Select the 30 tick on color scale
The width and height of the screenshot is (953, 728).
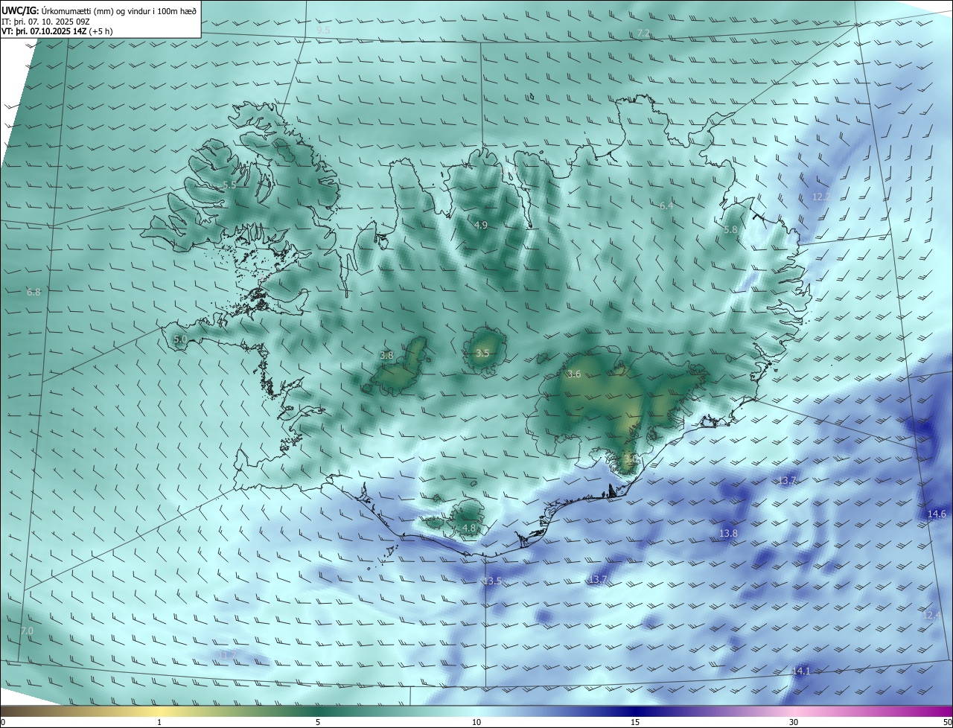794,722
